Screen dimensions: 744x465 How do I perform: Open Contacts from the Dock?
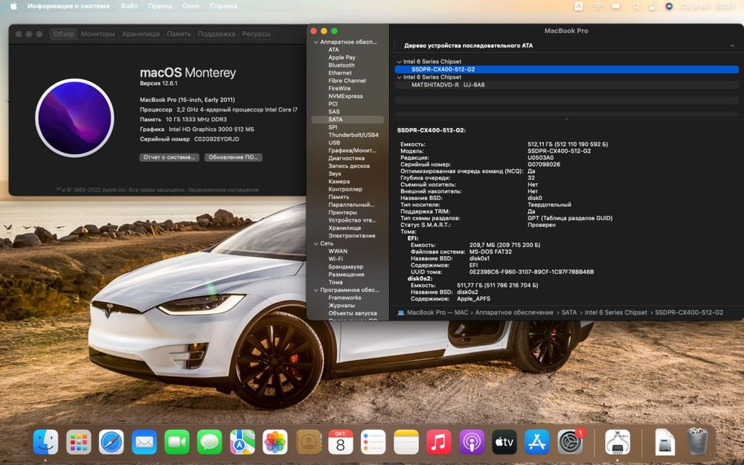(x=309, y=442)
